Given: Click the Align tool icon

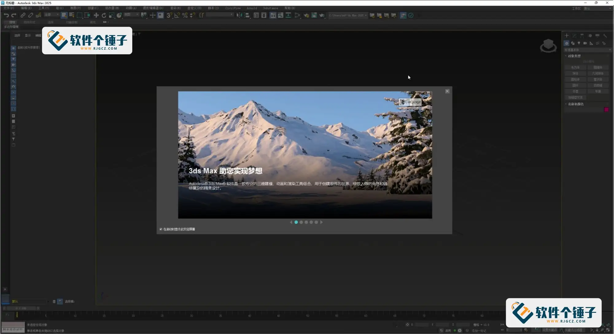Looking at the screenshot, I should [x=247, y=15].
